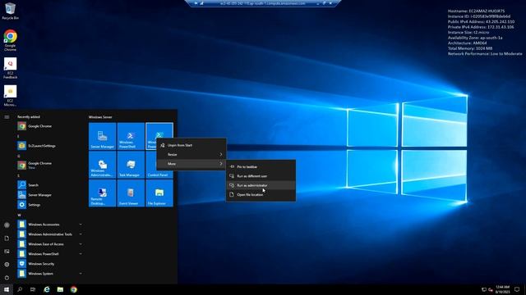This screenshot has height=295, width=526.
Task: Click the W letter header in app list
Action: point(19,215)
